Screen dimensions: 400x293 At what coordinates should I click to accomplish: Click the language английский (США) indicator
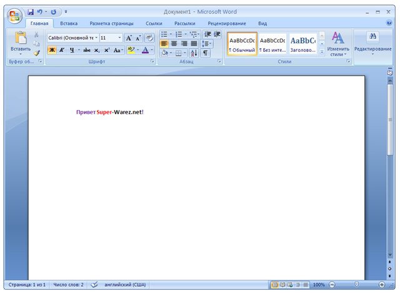(x=125, y=284)
